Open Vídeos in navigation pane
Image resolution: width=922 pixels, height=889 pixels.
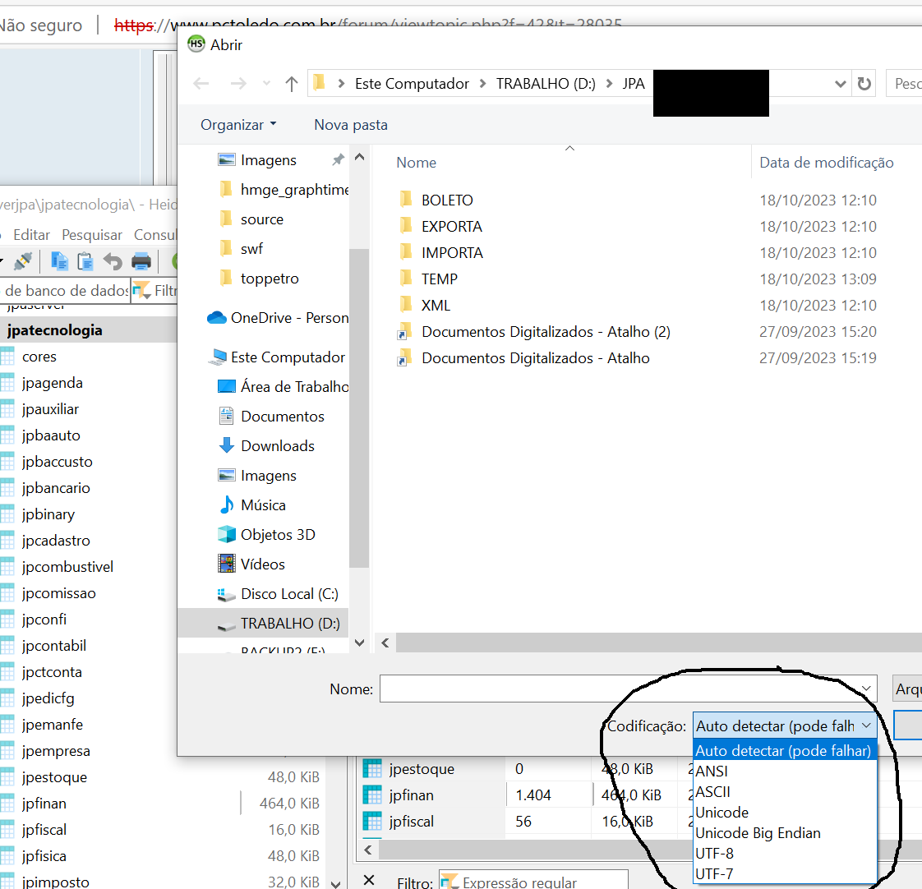(x=262, y=564)
